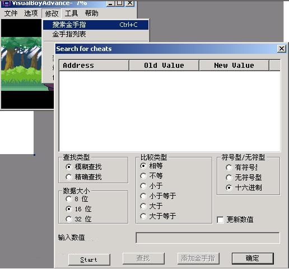Select 无符号型 unsigned option

click(x=244, y=178)
